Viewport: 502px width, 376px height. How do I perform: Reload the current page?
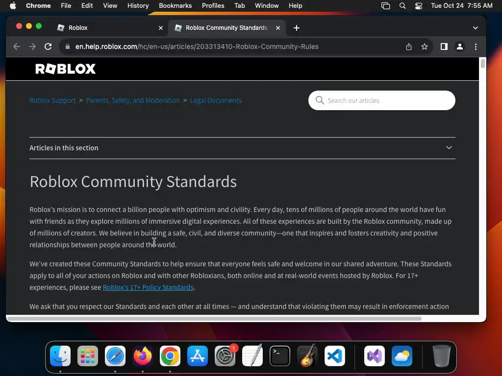pyautogui.click(x=48, y=47)
